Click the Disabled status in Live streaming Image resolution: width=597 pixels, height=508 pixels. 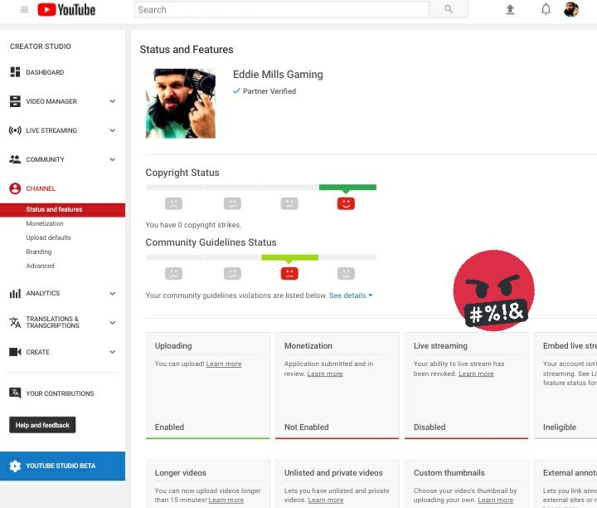[430, 427]
